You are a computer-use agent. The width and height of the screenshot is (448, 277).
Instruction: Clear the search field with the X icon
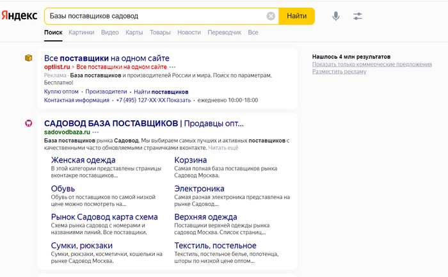point(271,16)
